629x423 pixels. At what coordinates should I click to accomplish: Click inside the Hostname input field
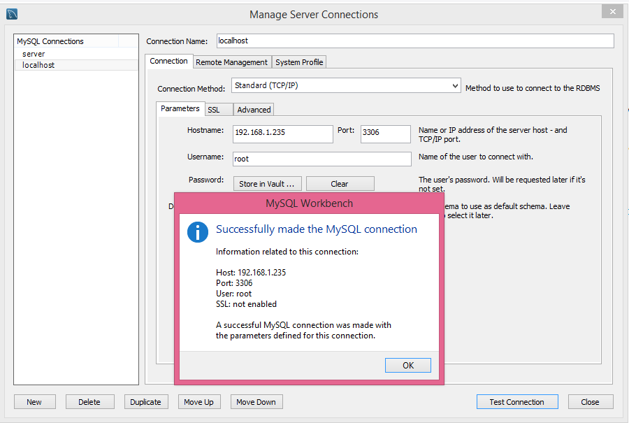point(282,134)
